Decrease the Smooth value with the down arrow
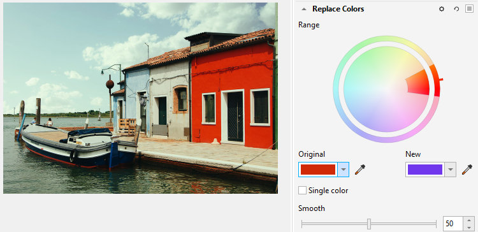 pyautogui.click(x=469, y=228)
